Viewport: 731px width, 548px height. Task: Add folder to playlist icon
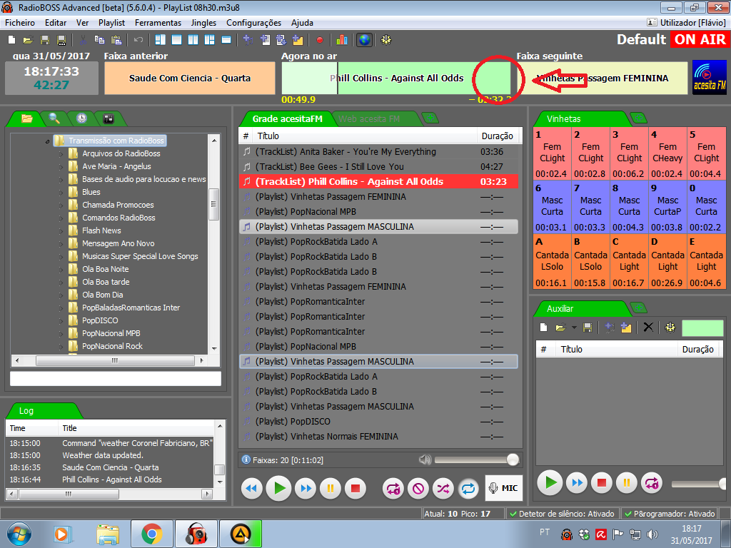[298, 40]
